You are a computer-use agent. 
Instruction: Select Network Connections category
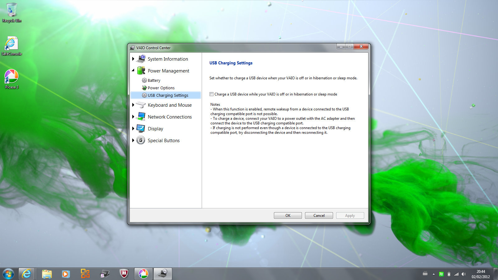170,117
